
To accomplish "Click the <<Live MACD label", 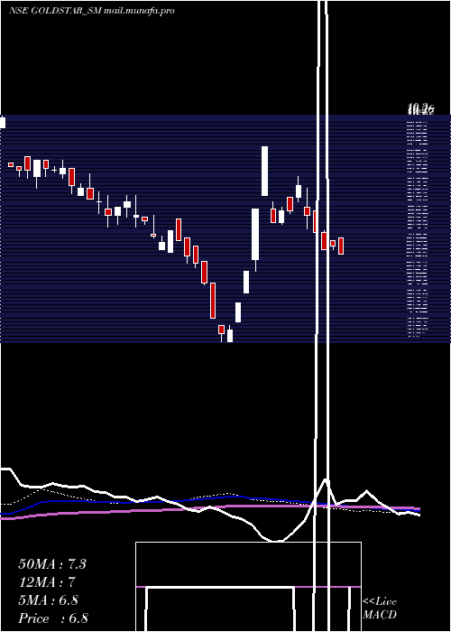I will pos(380,608).
